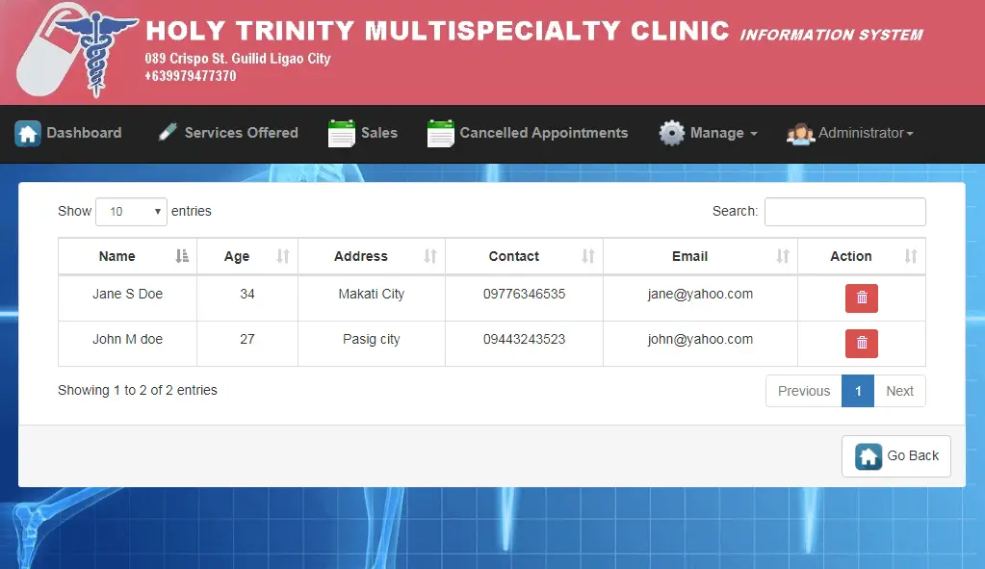The height and width of the screenshot is (569, 985).
Task: Delete Jane S Doe's record
Action: tap(861, 298)
